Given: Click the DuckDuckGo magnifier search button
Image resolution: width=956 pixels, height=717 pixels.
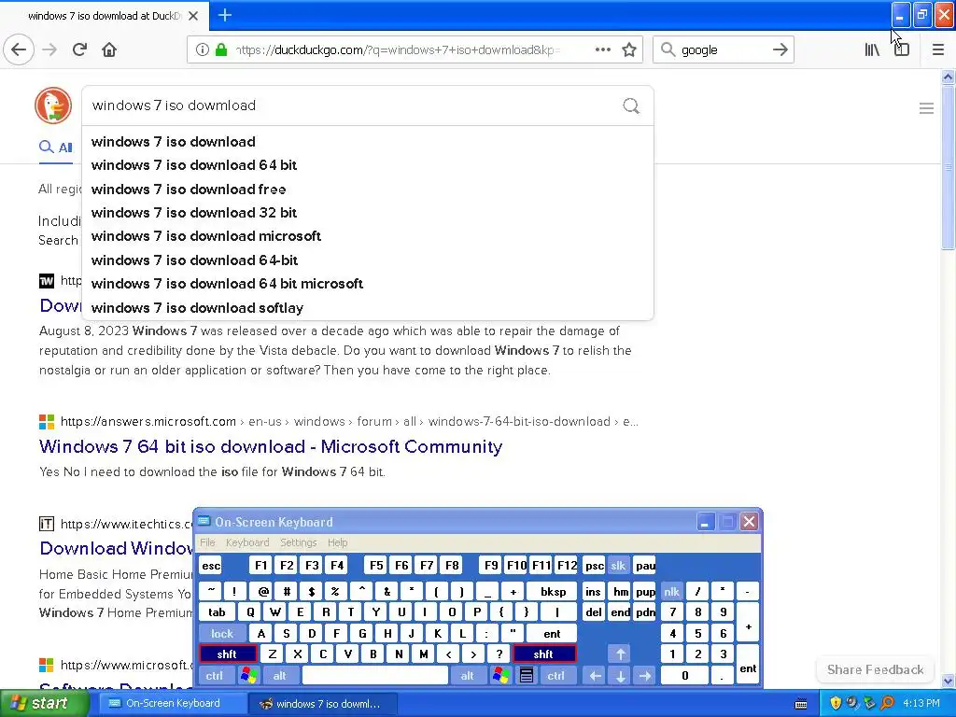Looking at the screenshot, I should tap(631, 106).
